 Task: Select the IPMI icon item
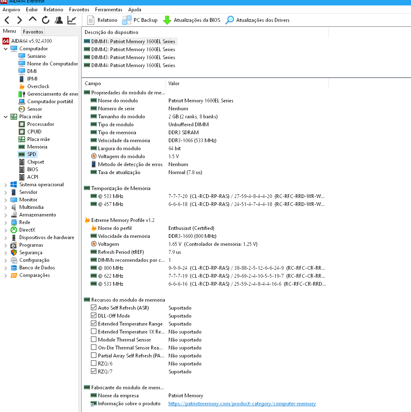(22, 79)
